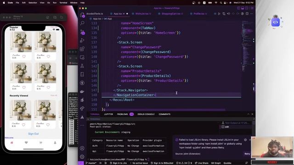Viewport: 294px width, 165px height.
Task: Switch to the DEBUG CONSOLE tab
Action: click(x=146, y=114)
